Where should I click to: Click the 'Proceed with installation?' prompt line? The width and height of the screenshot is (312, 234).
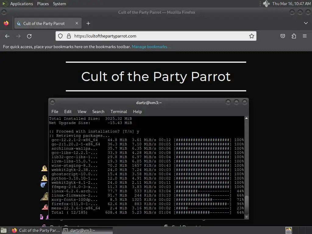[94, 131]
